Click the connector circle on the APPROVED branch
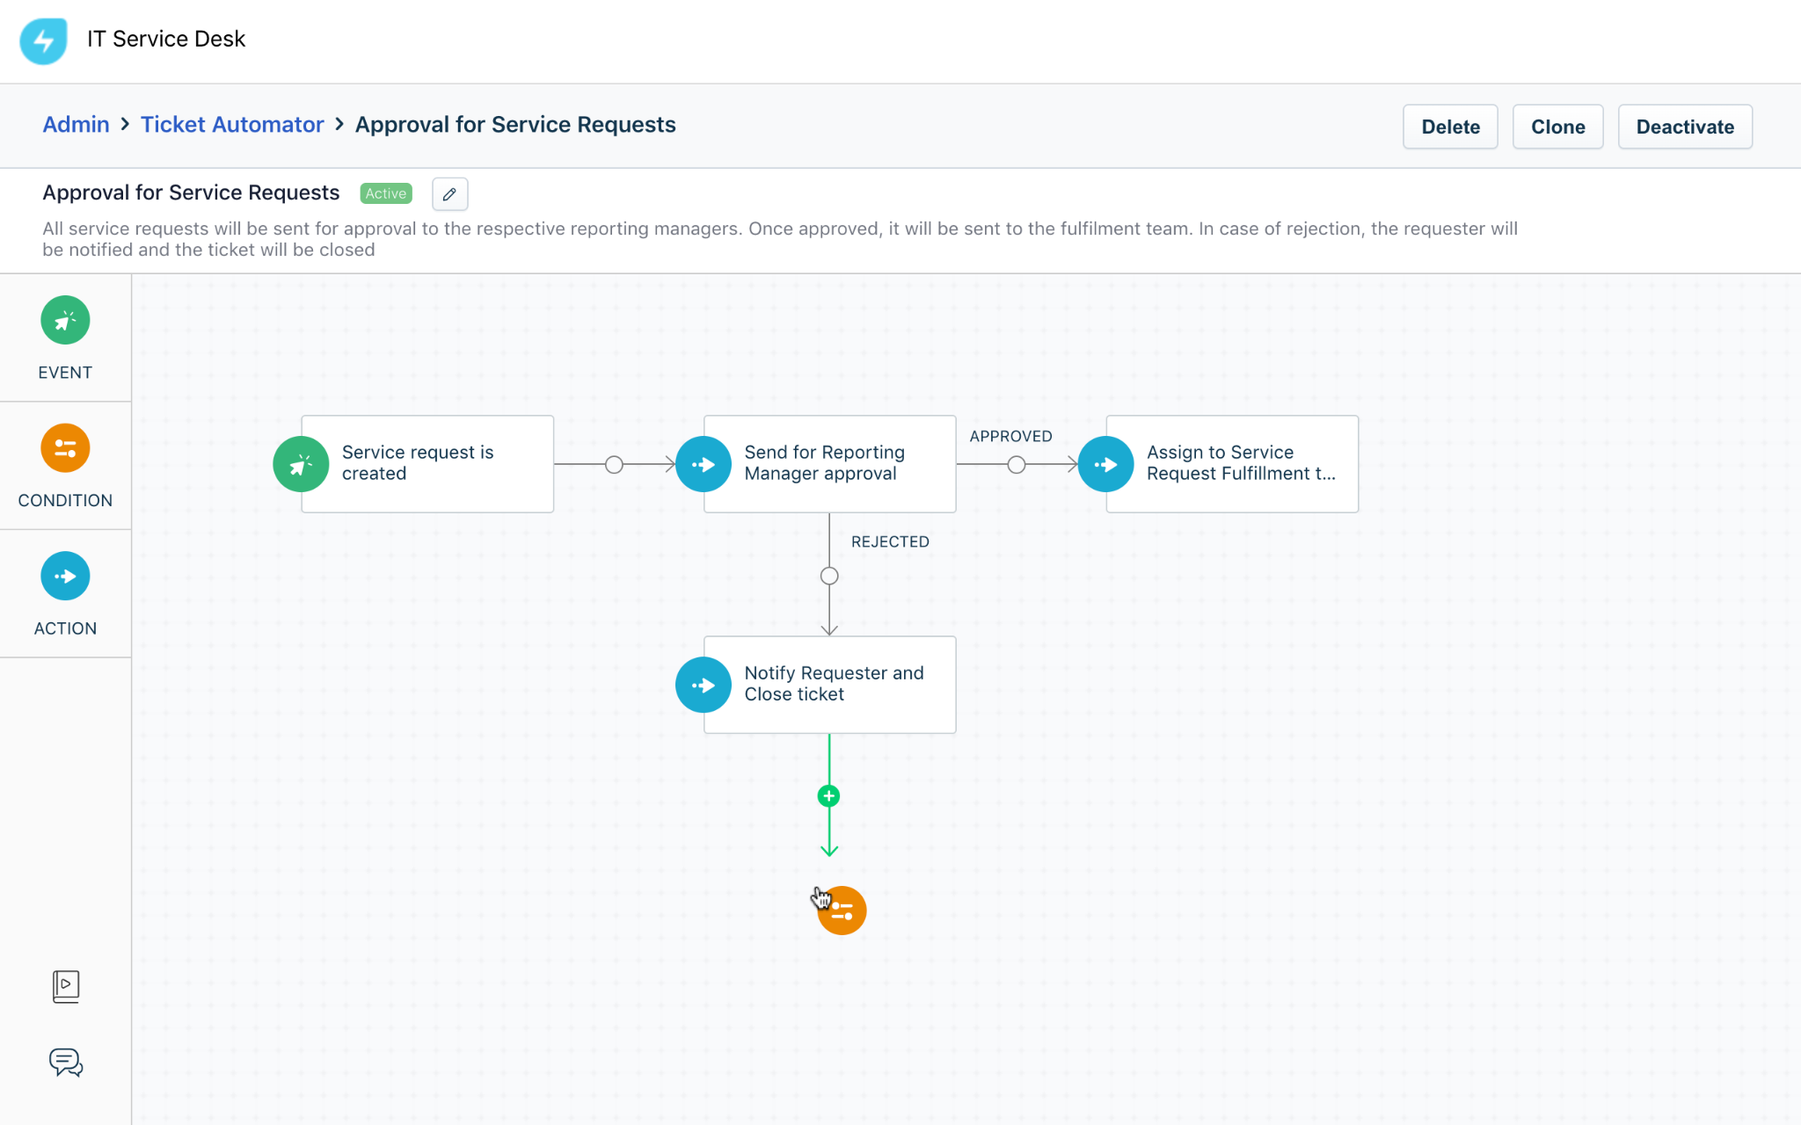 (1017, 463)
